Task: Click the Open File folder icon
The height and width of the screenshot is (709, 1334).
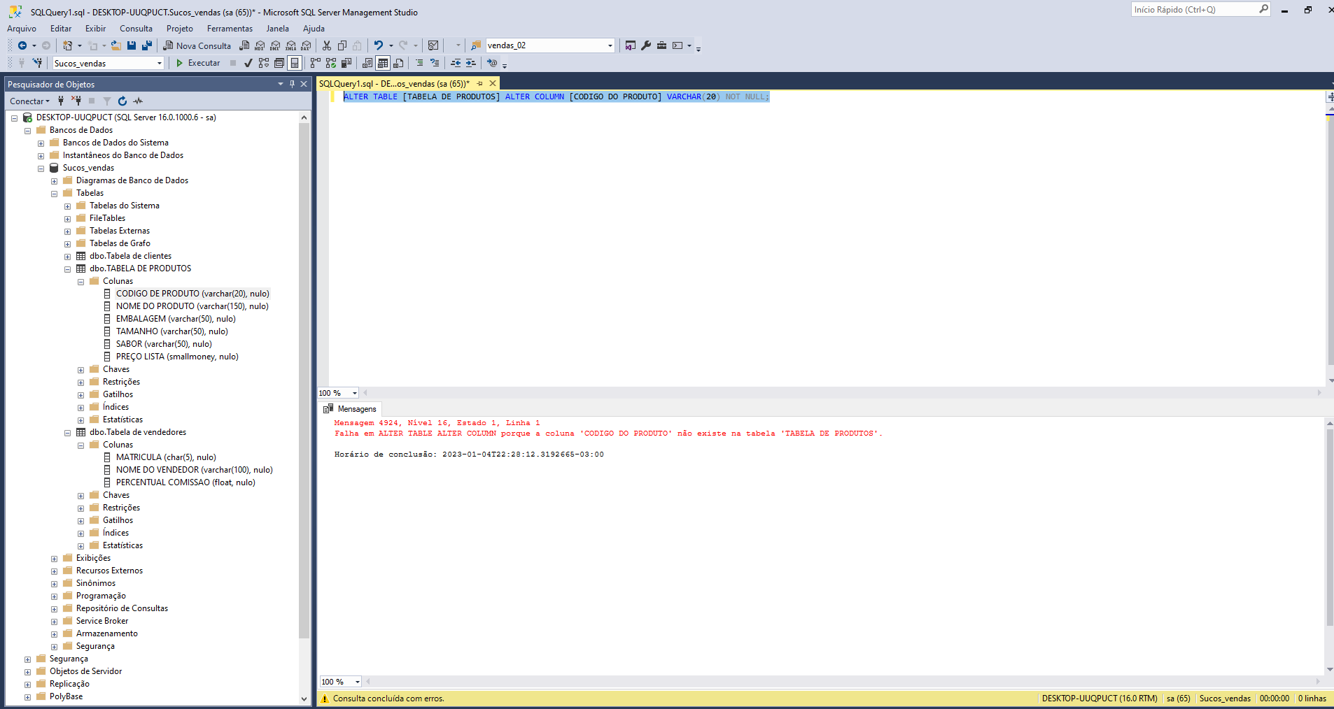Action: click(116, 45)
